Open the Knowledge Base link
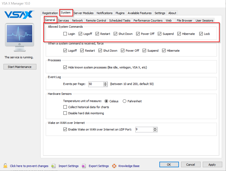Image resolution: width=226 pixels, height=171 pixels. coord(129,166)
